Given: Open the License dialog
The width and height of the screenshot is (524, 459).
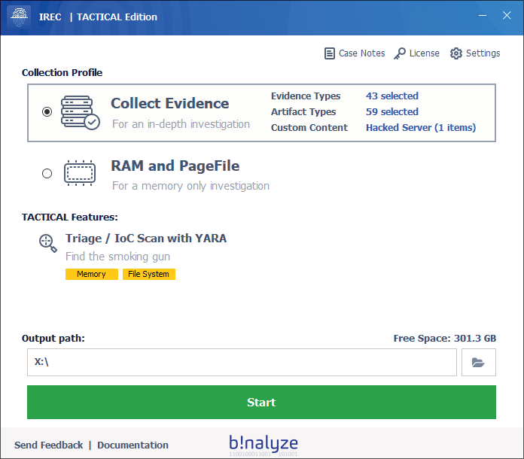Looking at the screenshot, I should point(416,53).
